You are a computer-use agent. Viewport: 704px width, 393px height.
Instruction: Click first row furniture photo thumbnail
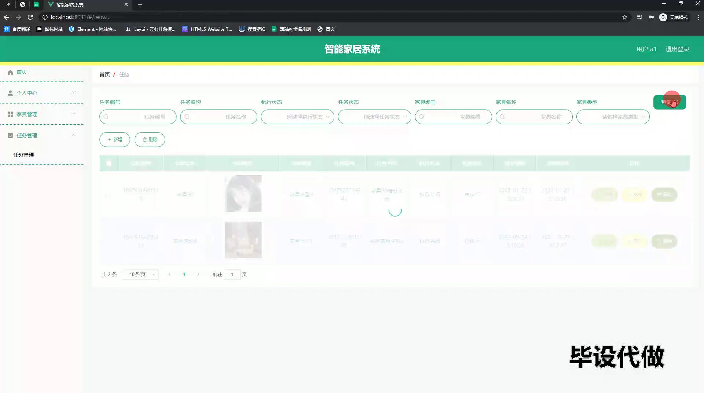(243, 194)
